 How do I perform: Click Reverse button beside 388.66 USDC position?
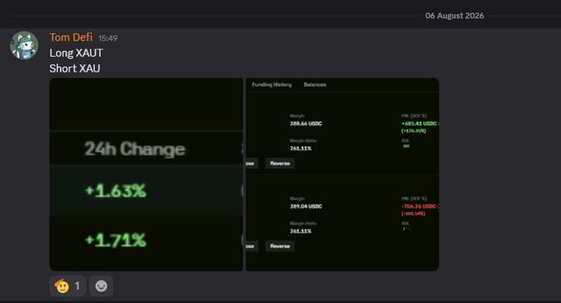280,163
